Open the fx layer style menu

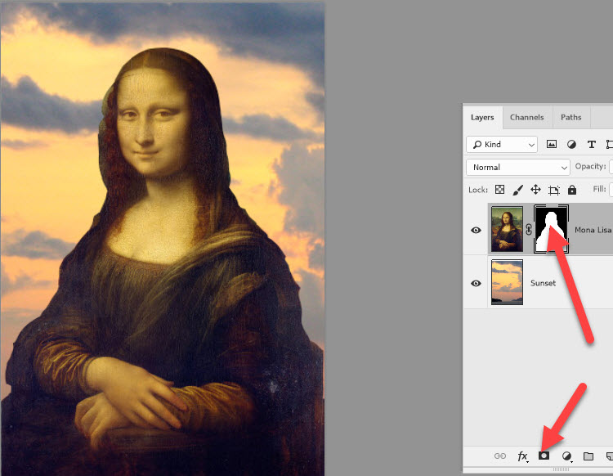[x=523, y=456]
